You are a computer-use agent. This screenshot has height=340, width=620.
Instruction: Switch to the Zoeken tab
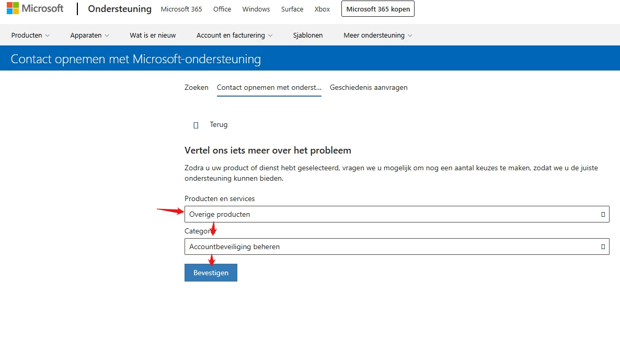point(196,87)
